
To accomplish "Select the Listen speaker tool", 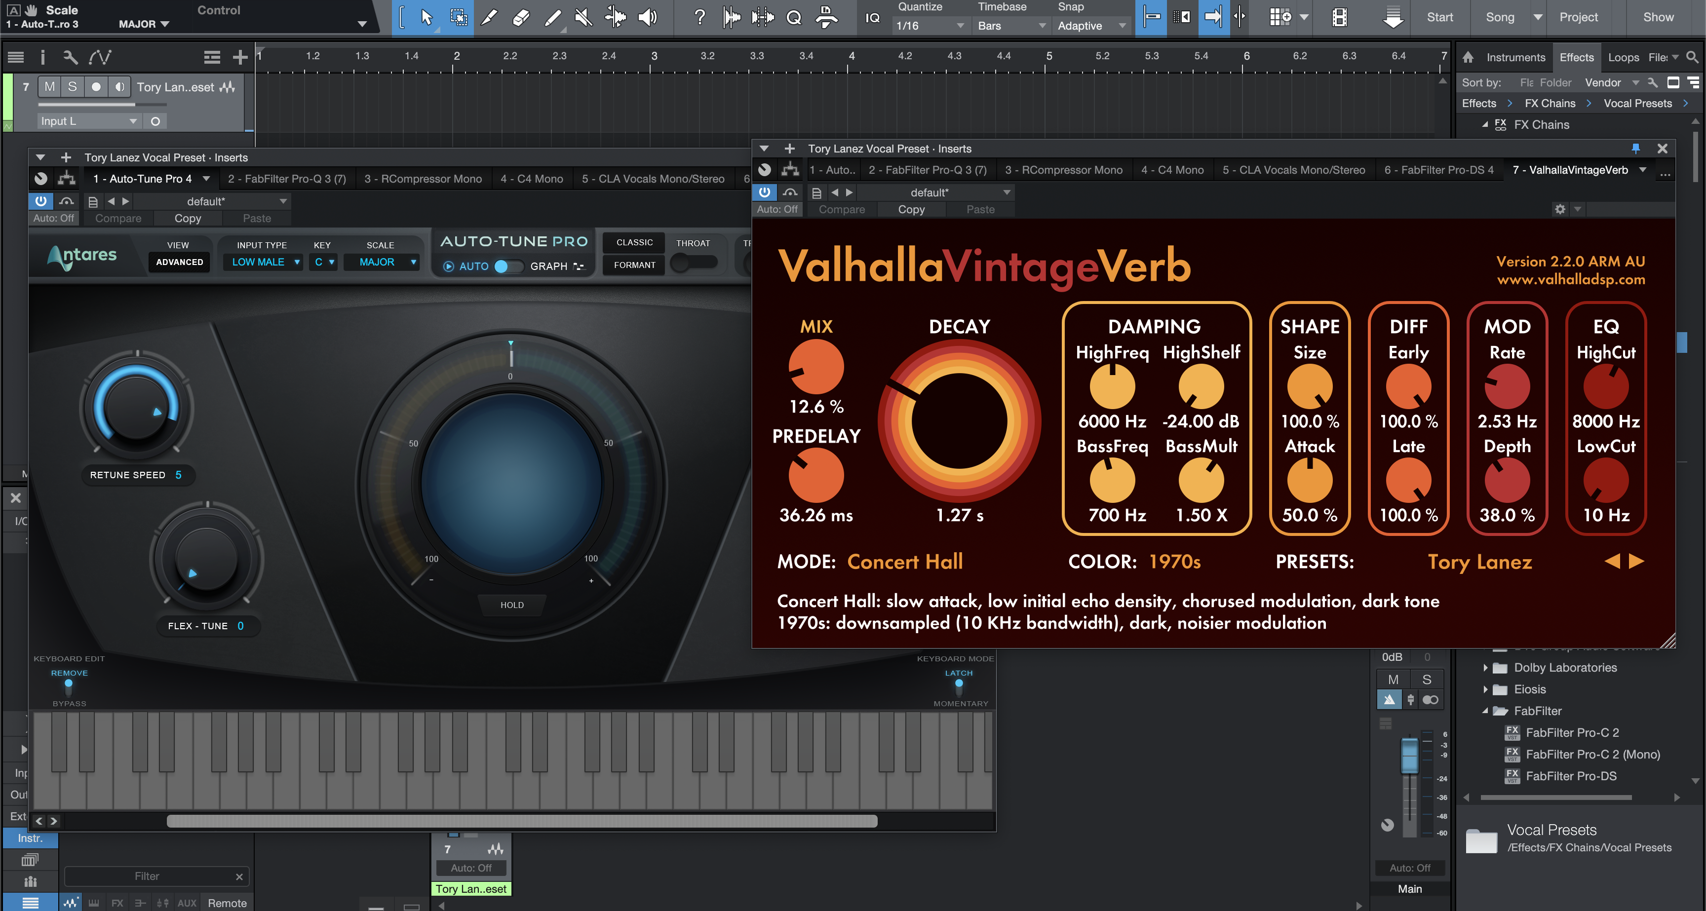I will click(x=647, y=17).
